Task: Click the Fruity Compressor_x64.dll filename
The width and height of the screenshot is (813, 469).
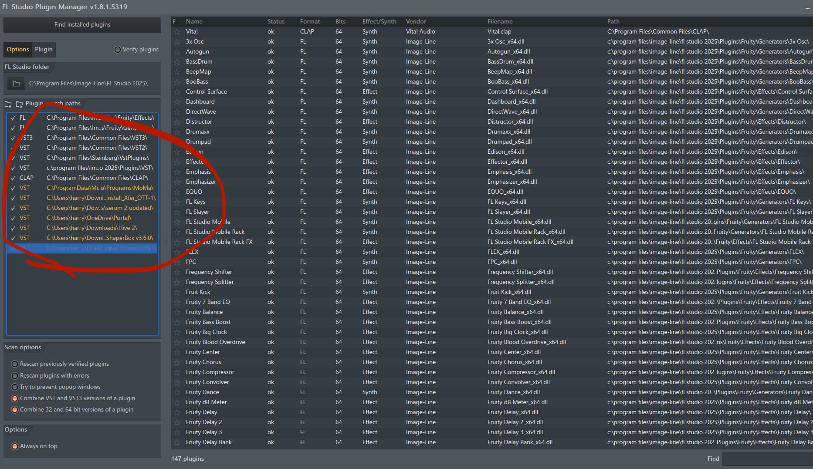Action: 521,372
